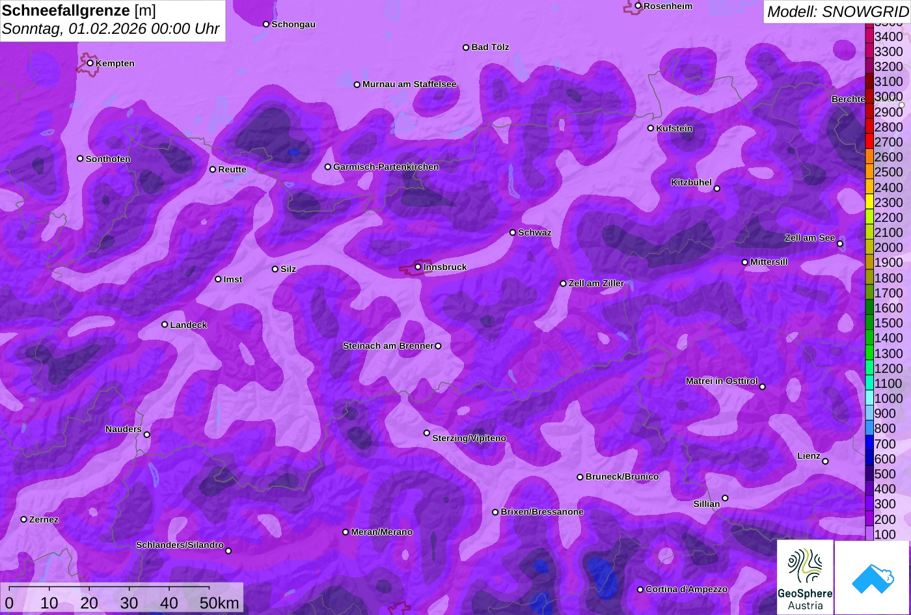Click the Reutte location dot
911x615 pixels.
[213, 169]
